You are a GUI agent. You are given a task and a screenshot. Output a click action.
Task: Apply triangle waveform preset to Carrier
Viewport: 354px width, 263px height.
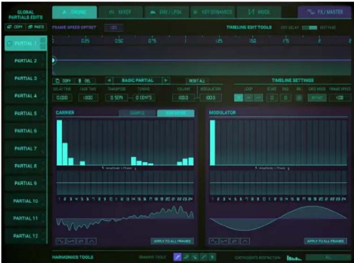(91, 241)
